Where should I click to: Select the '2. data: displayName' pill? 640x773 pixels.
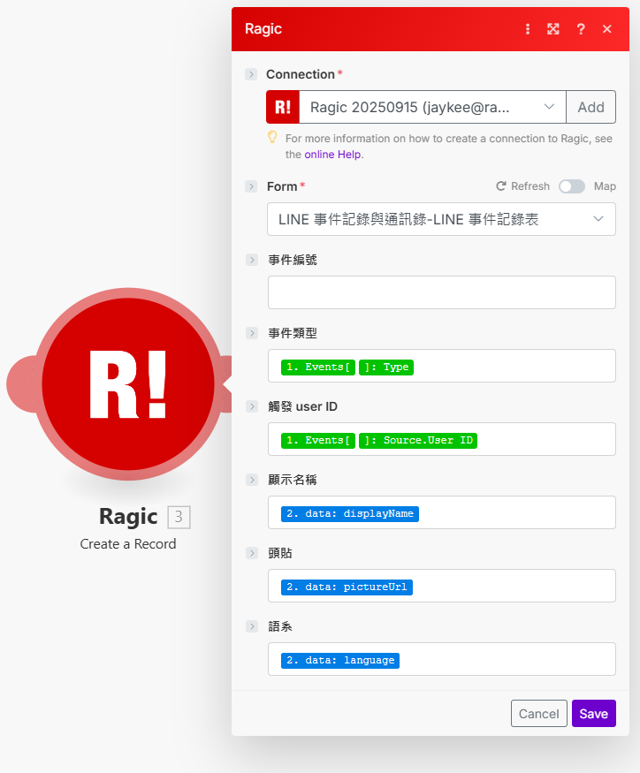click(x=350, y=513)
